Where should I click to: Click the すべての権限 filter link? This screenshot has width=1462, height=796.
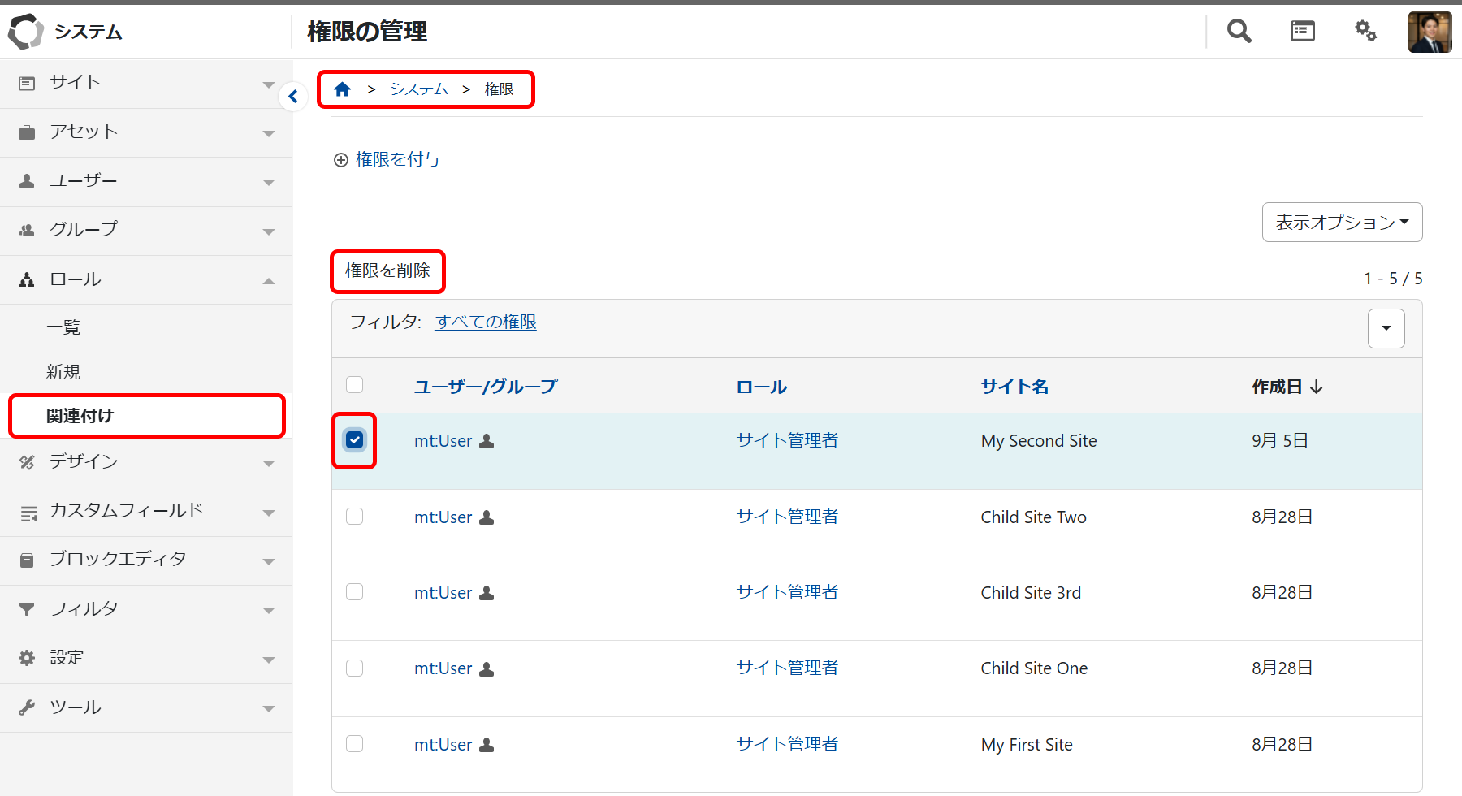486,322
